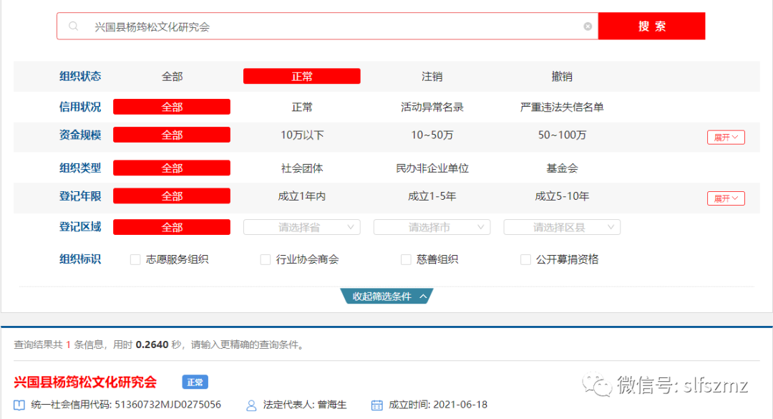Expand 登记年限 options with 展开
This screenshot has height=419, width=773.
(726, 198)
